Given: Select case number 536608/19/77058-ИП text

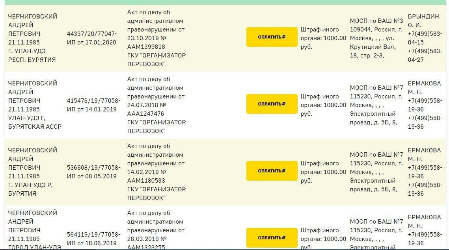Looking at the screenshot, I should coord(94,172).
